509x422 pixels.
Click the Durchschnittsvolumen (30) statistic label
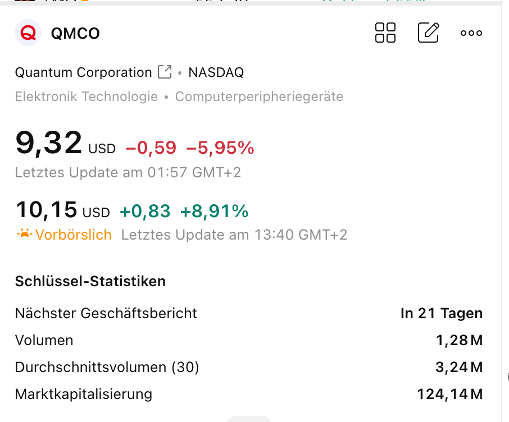click(107, 368)
